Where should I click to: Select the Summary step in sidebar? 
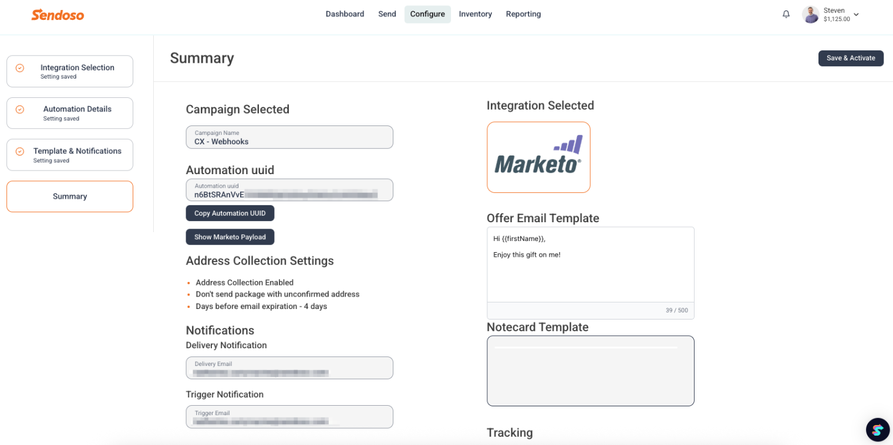click(70, 196)
